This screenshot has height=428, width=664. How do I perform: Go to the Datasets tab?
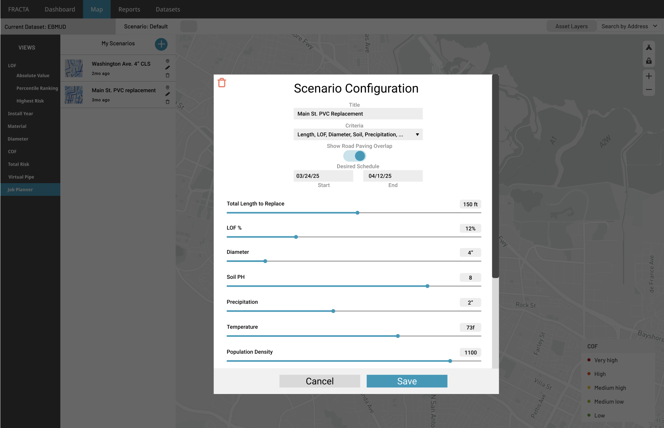(x=168, y=9)
